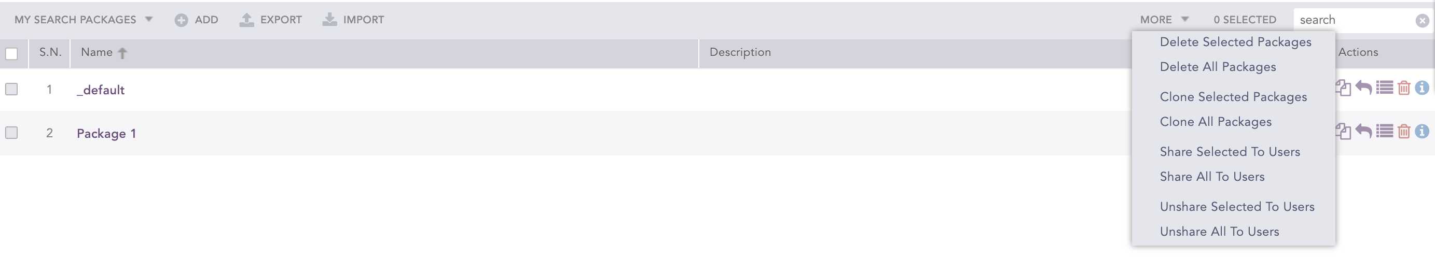Viewport: 1435px width, 258px height.
Task: Open the info icon for Package 1
Action: tap(1422, 131)
